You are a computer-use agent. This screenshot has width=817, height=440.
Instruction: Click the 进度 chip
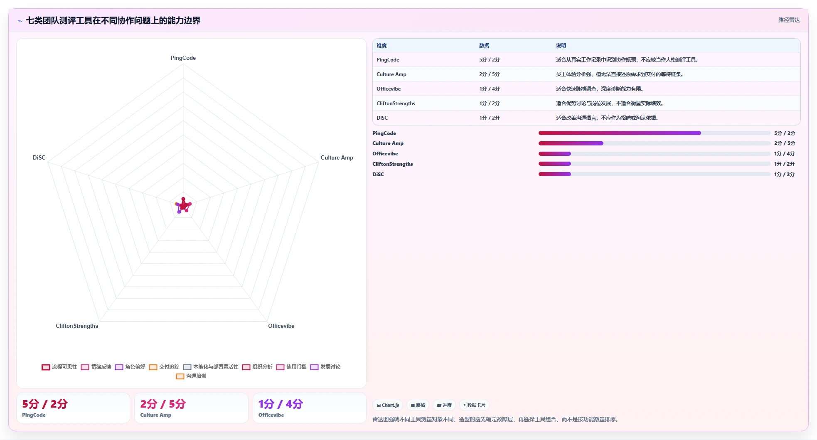click(444, 405)
